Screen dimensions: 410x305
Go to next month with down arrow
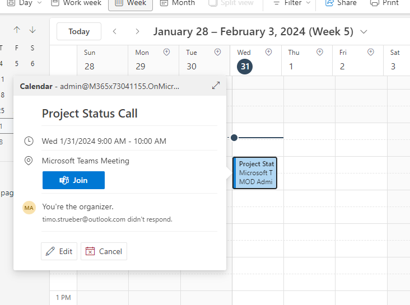(32, 30)
